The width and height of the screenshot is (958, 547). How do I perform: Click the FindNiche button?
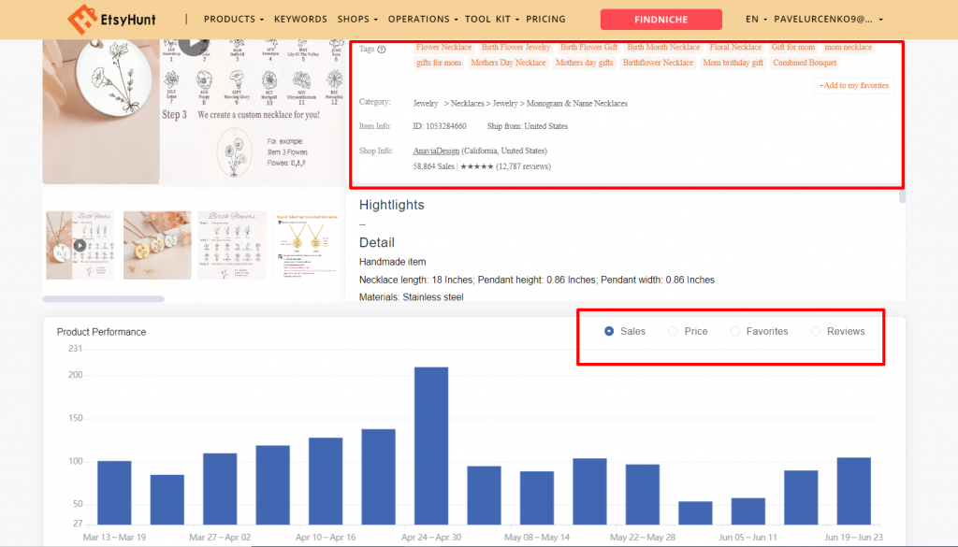[x=660, y=20]
